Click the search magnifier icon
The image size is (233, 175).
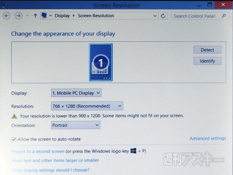(224, 16)
